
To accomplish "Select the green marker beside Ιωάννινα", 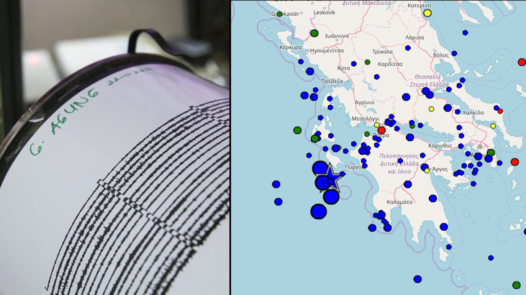I will 314,33.
